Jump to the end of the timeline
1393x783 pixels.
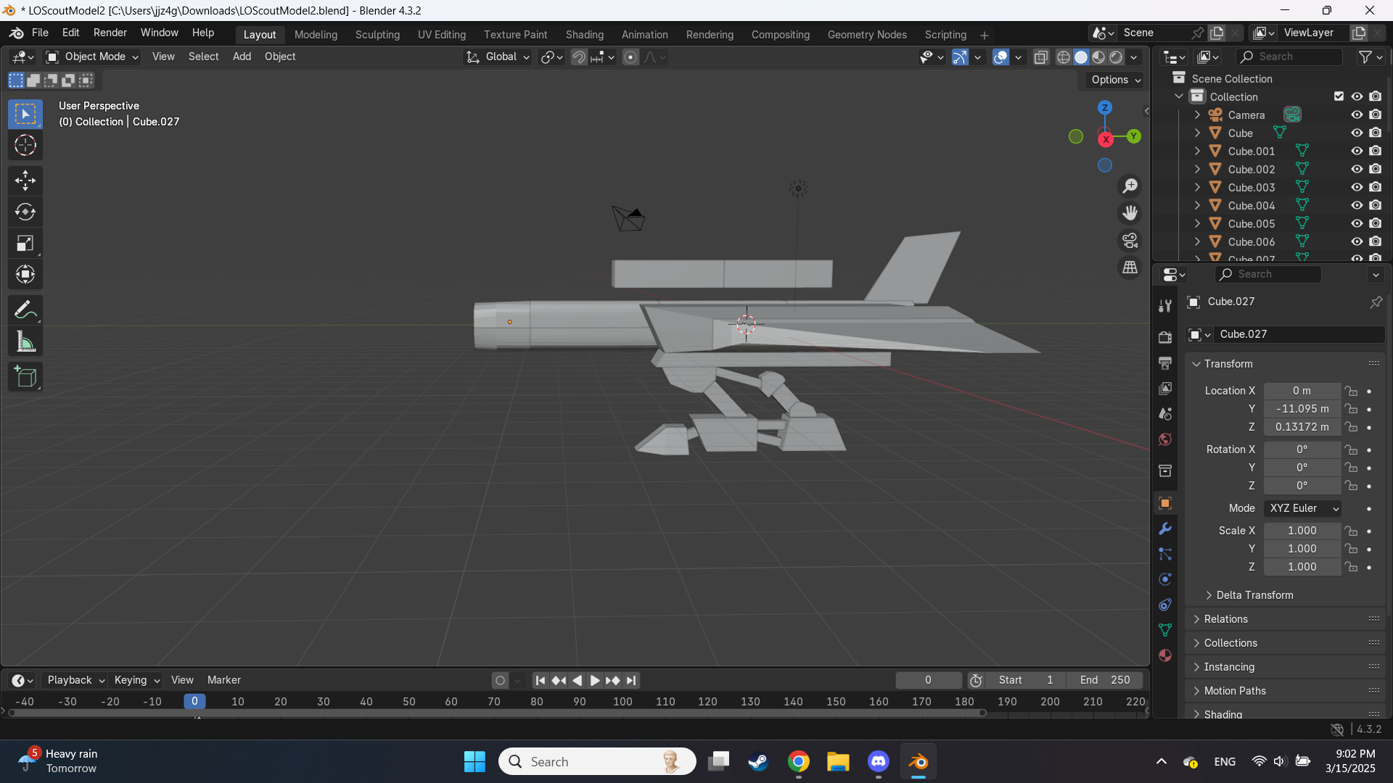click(632, 680)
